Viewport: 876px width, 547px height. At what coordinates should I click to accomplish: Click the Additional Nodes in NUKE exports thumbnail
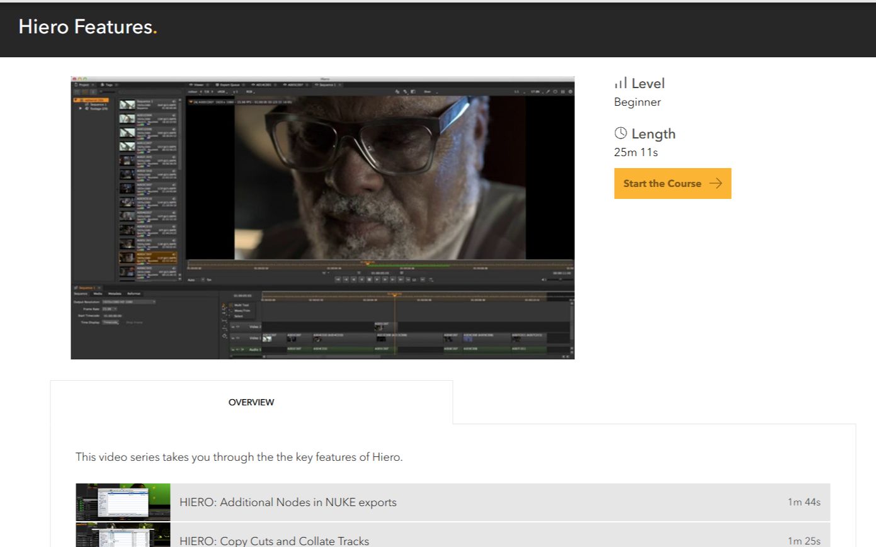[123, 502]
